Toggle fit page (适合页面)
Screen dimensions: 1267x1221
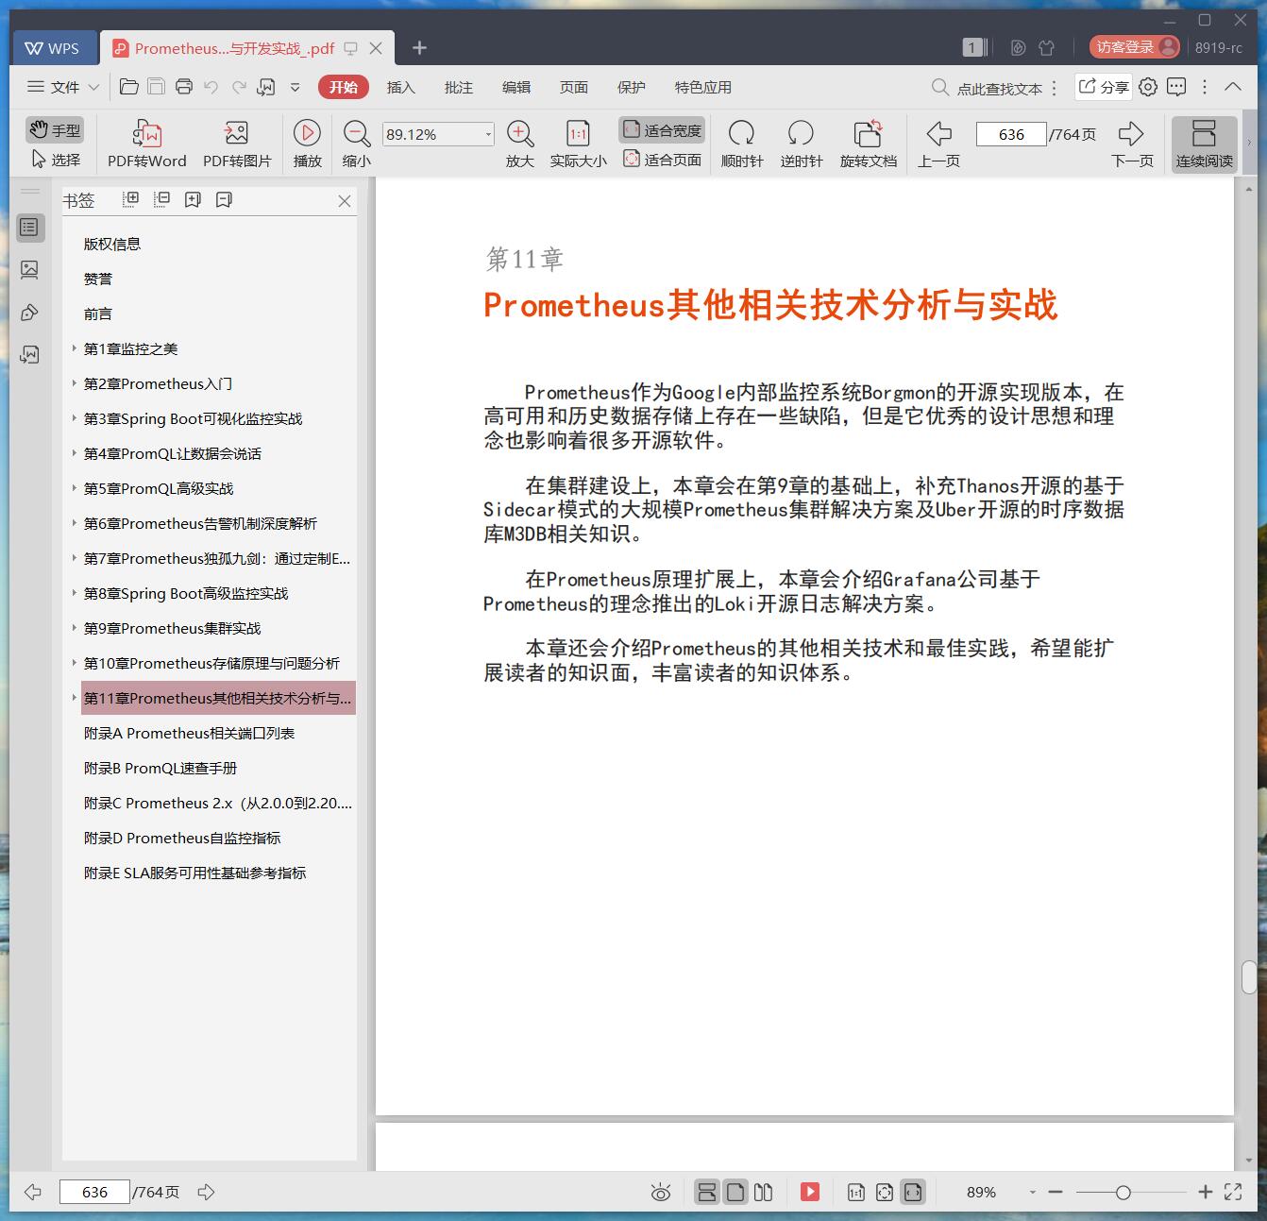(x=662, y=160)
